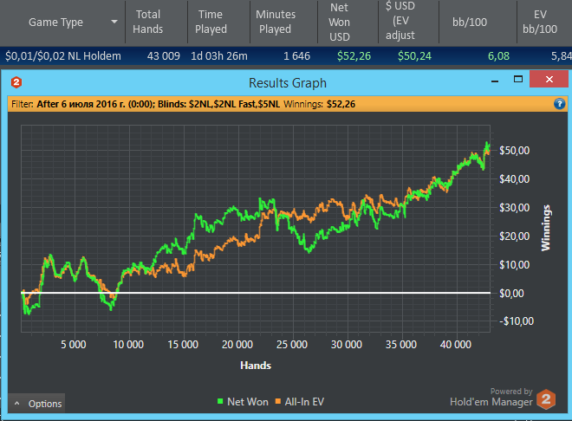The width and height of the screenshot is (572, 421).
Task: Sort by Net Won USD column header
Action: coord(340,22)
